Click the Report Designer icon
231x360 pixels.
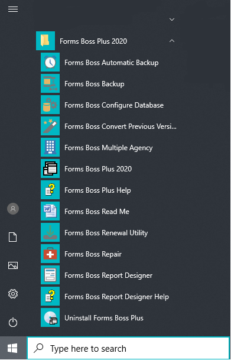[50, 275]
